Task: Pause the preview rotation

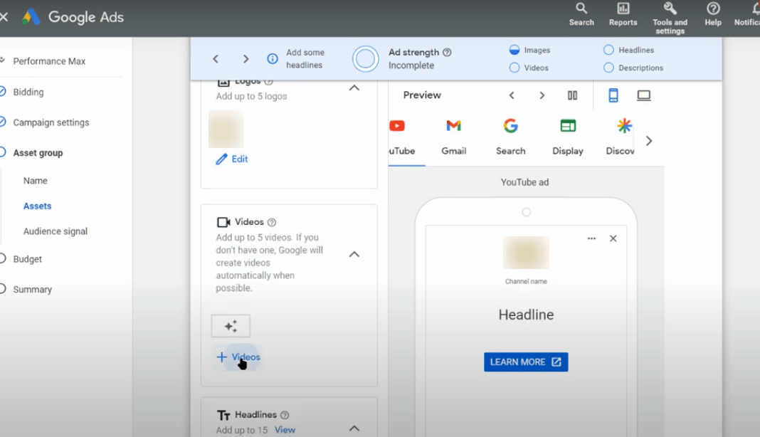Action: point(572,95)
